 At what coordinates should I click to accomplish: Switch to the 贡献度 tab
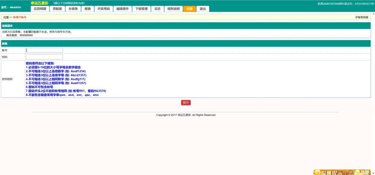[x=57, y=9]
